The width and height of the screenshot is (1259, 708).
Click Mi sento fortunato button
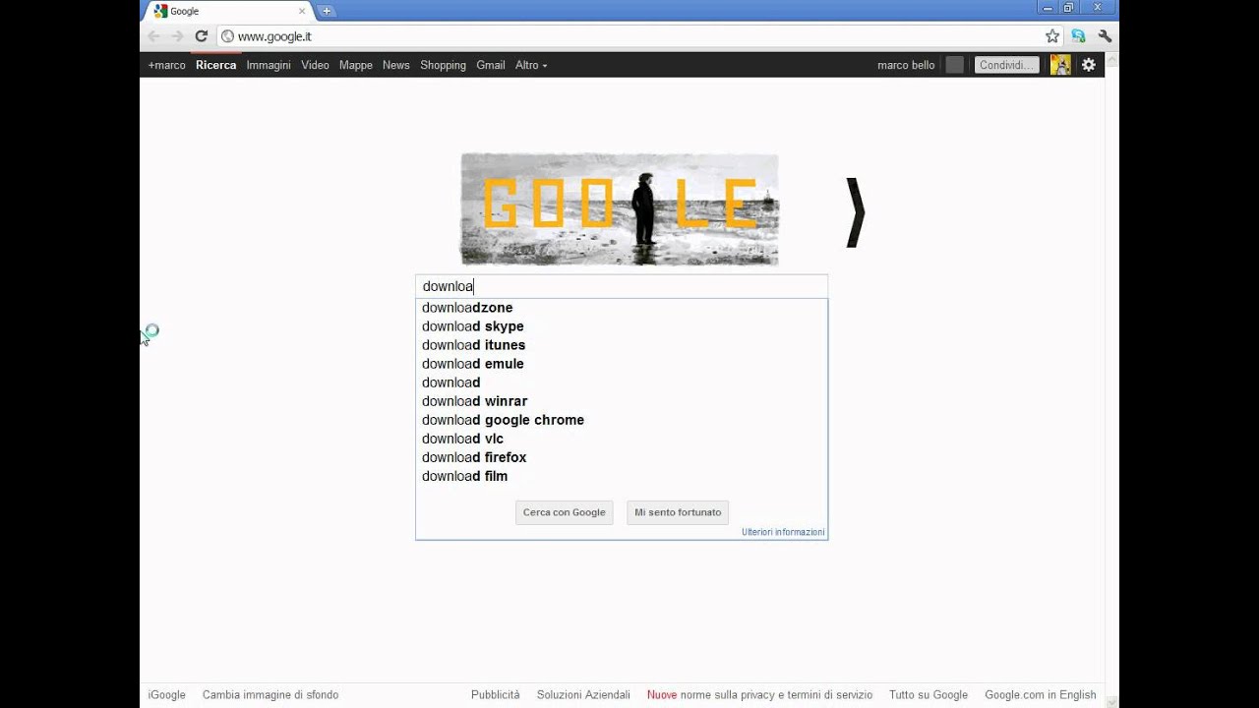point(678,512)
